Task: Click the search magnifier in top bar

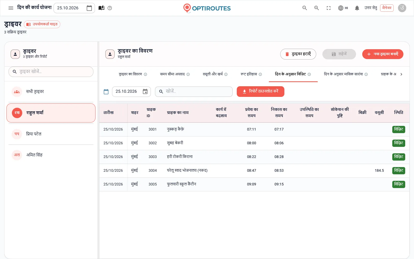Action: click(305, 8)
